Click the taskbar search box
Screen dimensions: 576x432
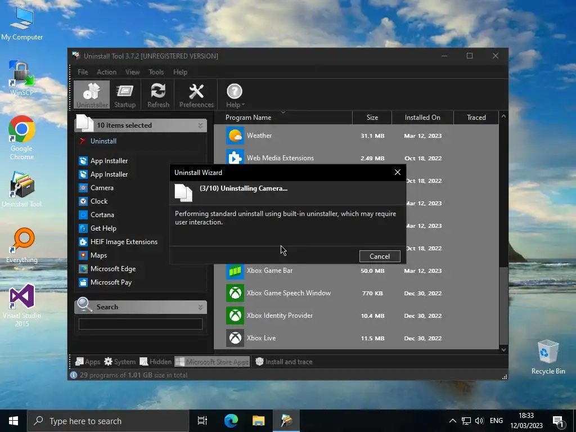pyautogui.click(x=108, y=421)
